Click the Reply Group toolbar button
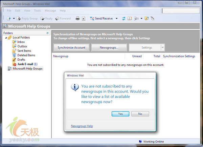Viewport: 203px width, 147px height. point(27,19)
